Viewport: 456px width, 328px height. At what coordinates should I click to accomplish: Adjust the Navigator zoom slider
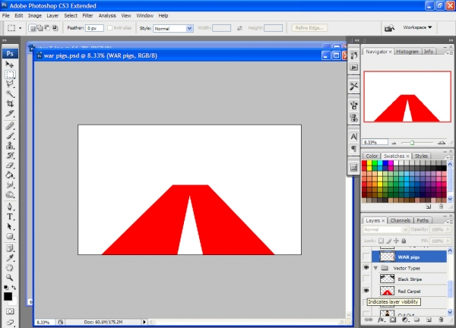coord(412,143)
